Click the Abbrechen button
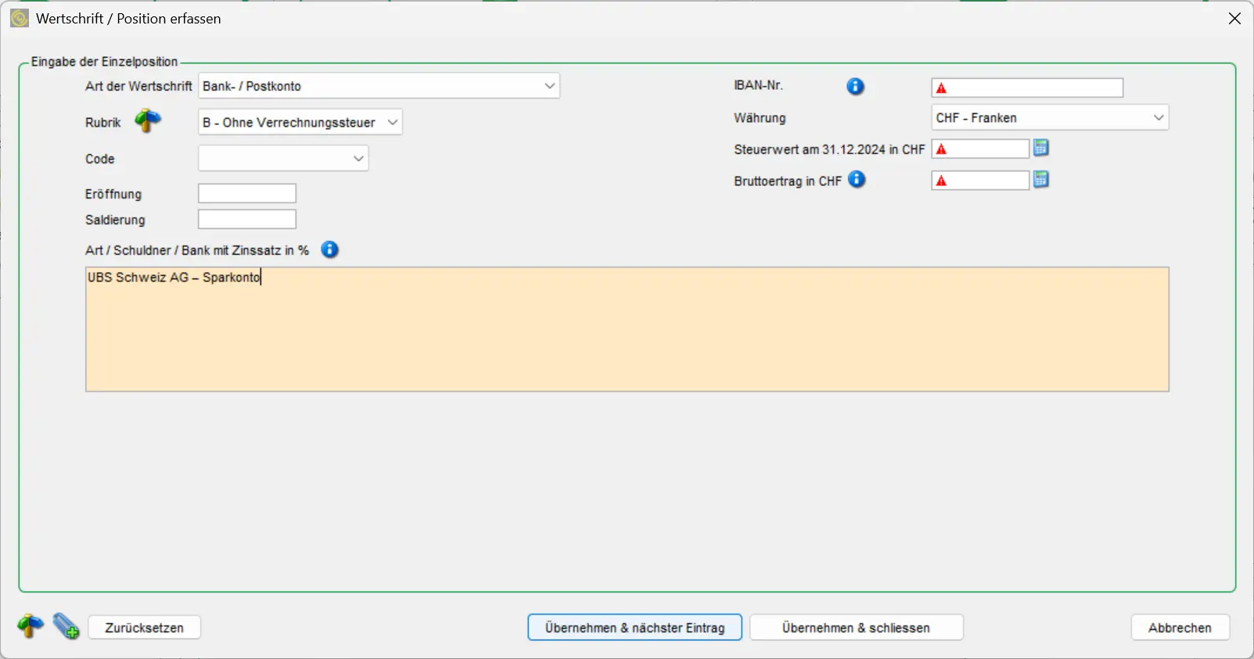Image resolution: width=1254 pixels, height=659 pixels. tap(1180, 628)
